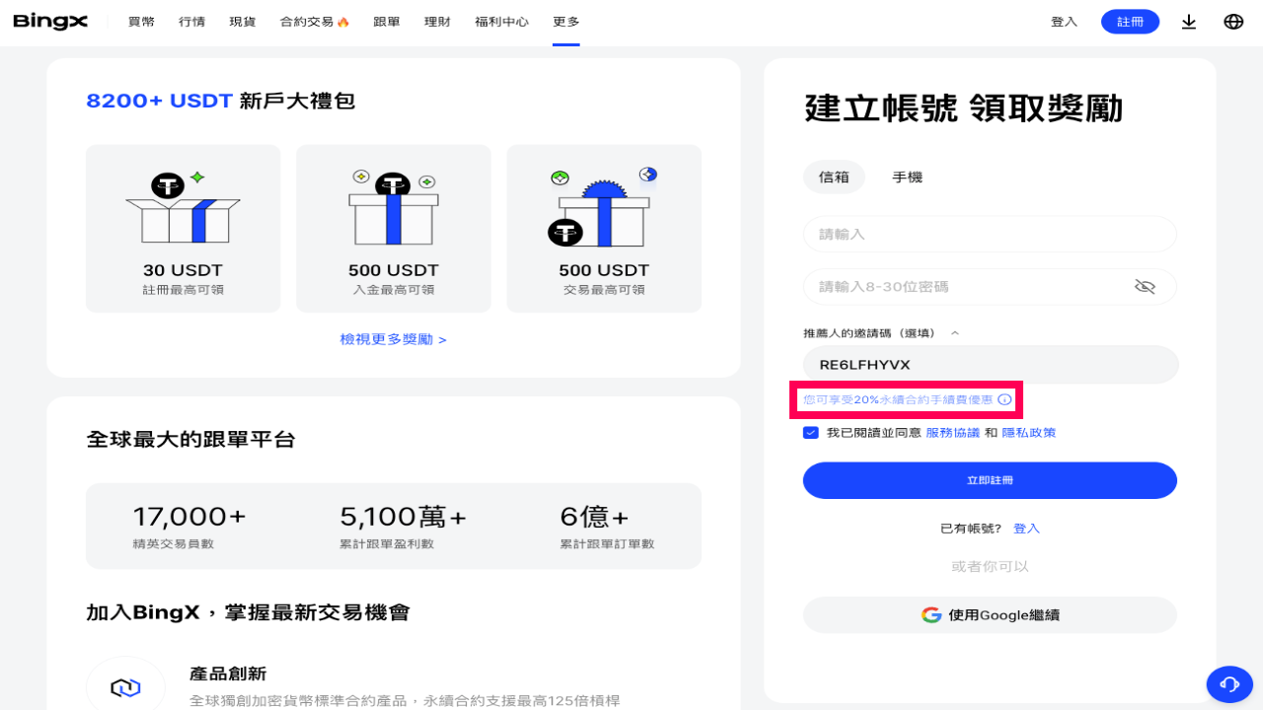Click the customer support chat icon bottom right

click(x=1229, y=684)
